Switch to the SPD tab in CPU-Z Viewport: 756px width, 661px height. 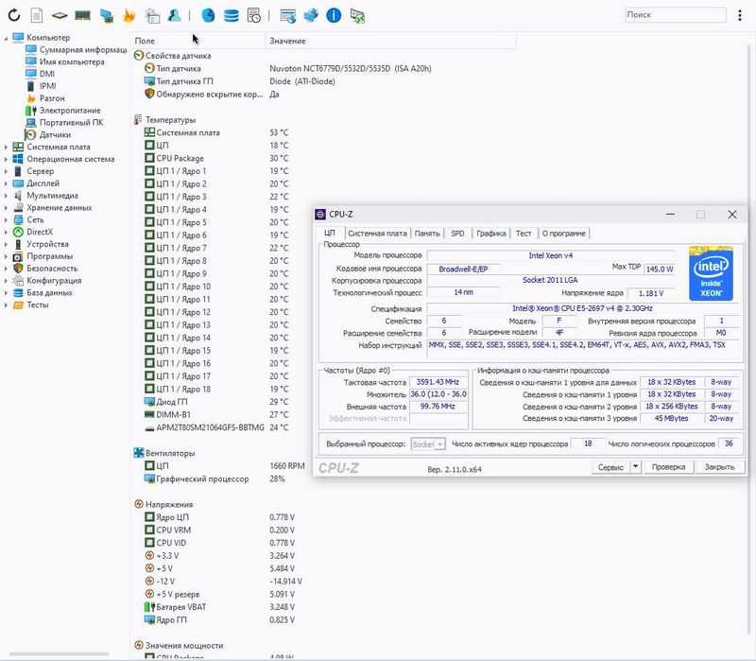click(x=457, y=234)
